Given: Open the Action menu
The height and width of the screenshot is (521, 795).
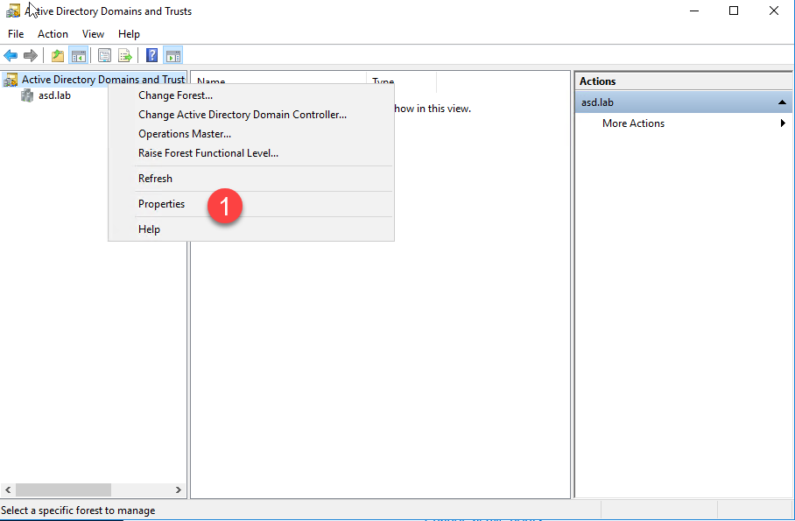Looking at the screenshot, I should click(x=53, y=34).
